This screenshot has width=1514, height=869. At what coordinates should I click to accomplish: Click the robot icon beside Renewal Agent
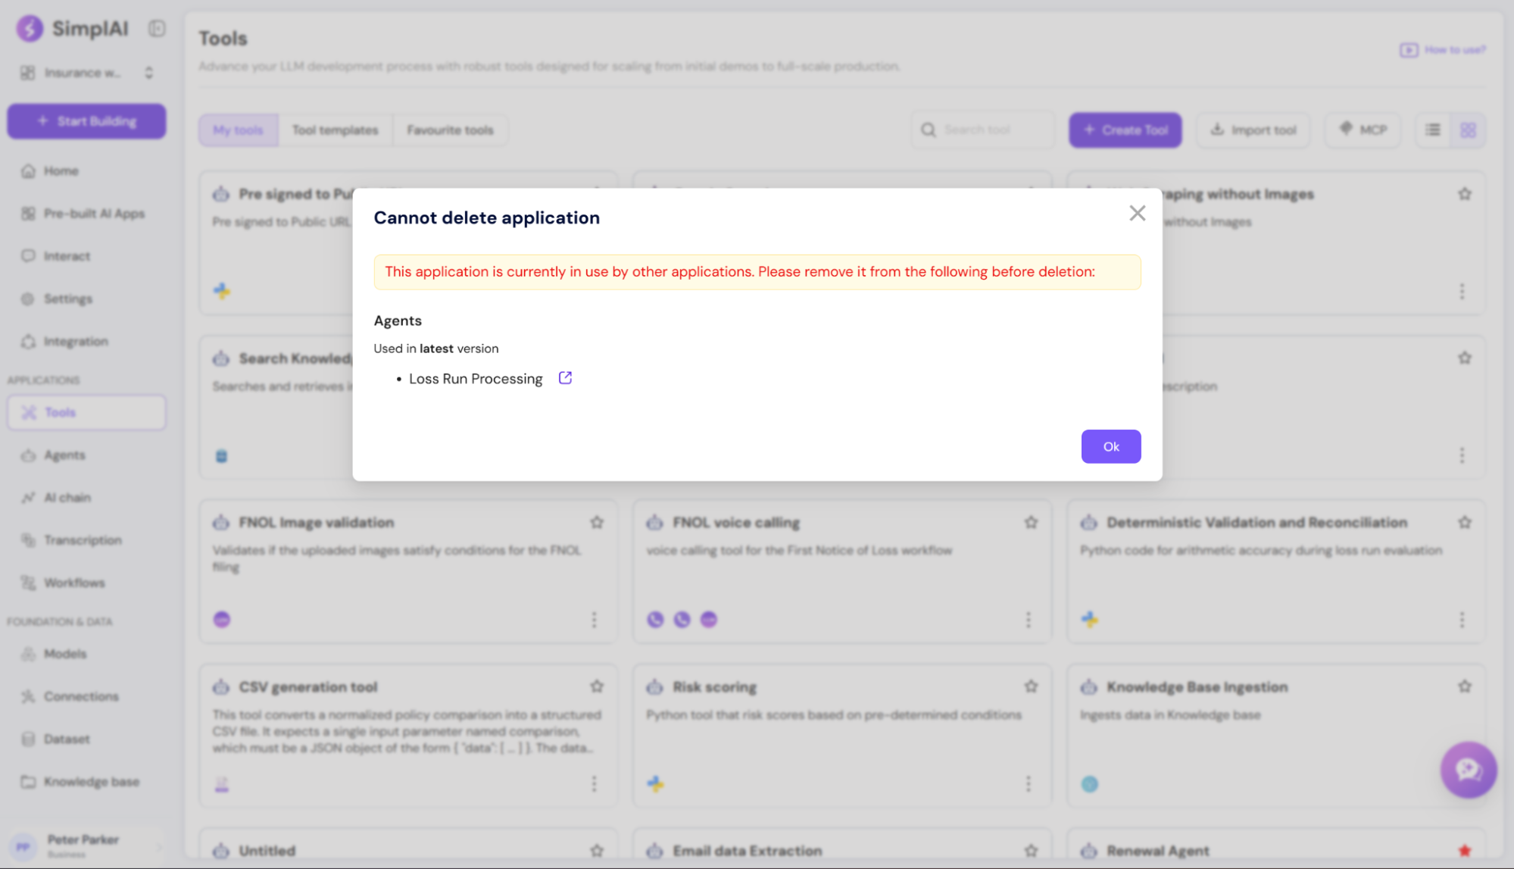(x=1088, y=851)
